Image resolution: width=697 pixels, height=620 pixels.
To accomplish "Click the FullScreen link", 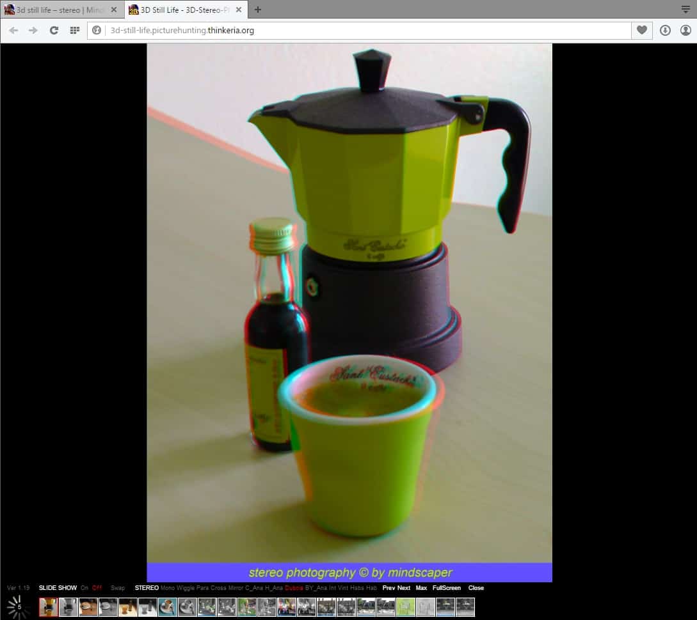I will (446, 588).
